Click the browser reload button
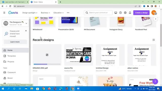Viewport: 162px width, 91px height. 10,6
